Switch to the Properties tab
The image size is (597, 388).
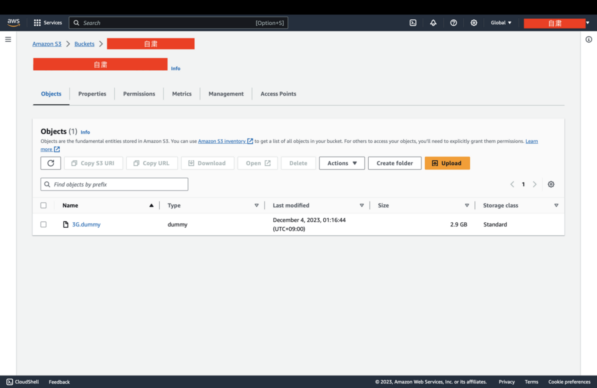92,94
